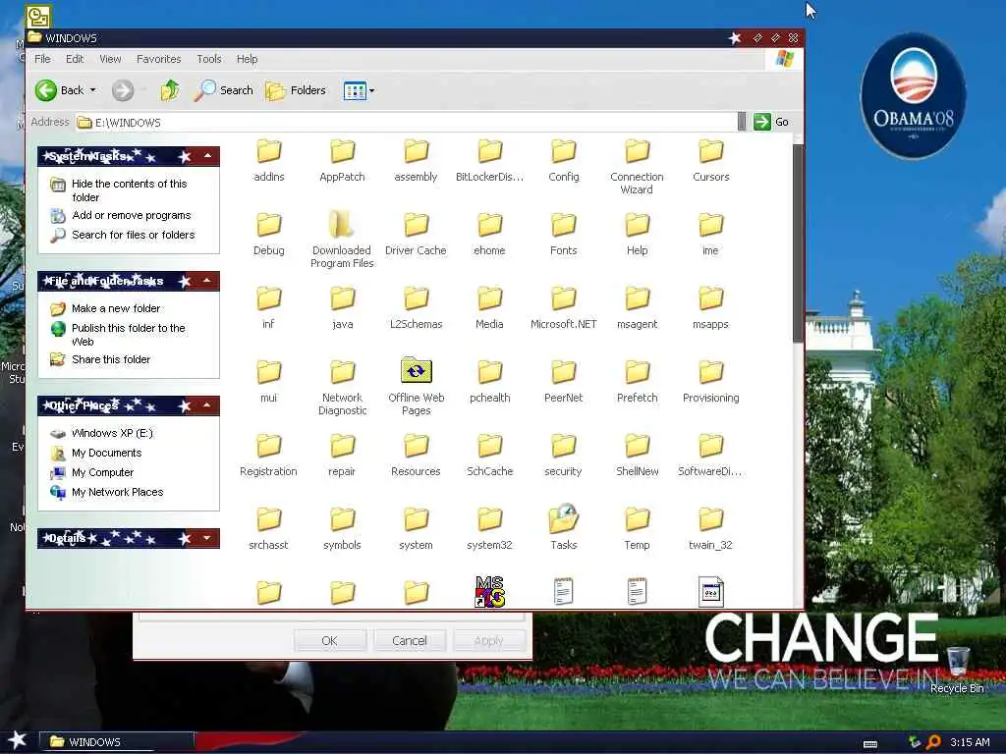Select the Temp folder icon
The width and height of the screenshot is (1006, 754).
tap(637, 519)
